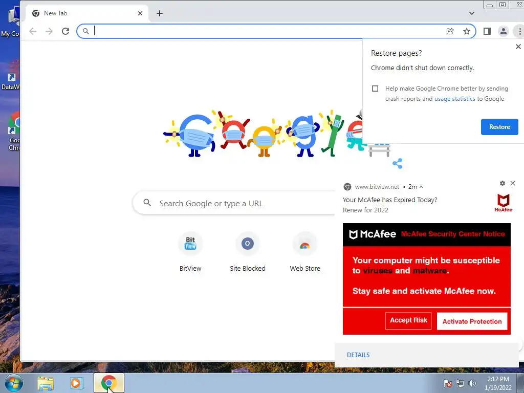524x393 pixels.
Task: Dismiss the bitview.net notification
Action: tap(513, 183)
